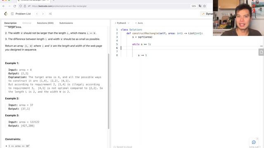
Task: Switch to the Editorial tab
Action: 27,23
